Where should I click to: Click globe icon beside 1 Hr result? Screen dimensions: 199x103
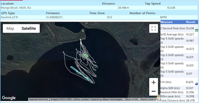tap(196, 84)
